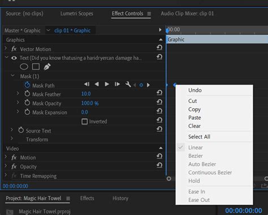The width and height of the screenshot is (268, 215).
Task: Track selected mask forward one frame
Action: point(117,84)
